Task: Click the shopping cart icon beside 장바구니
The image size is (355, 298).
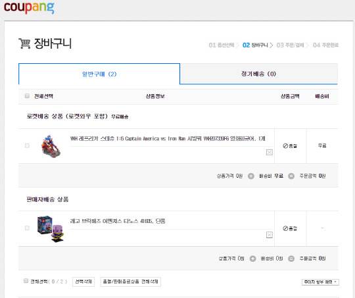Action: tap(24, 43)
